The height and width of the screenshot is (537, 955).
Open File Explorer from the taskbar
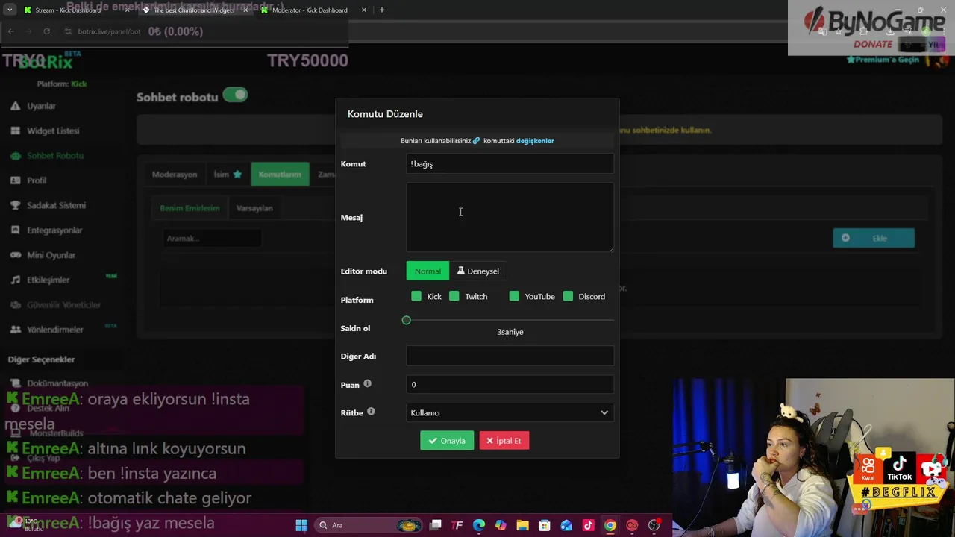click(522, 525)
